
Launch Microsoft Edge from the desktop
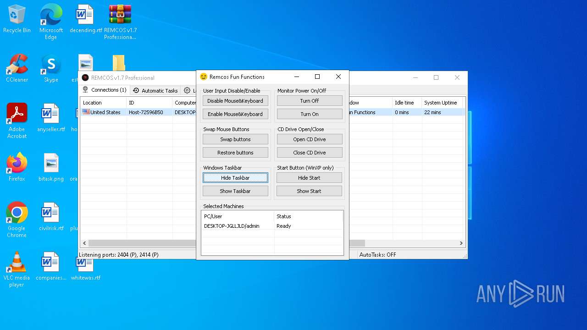pos(51,22)
